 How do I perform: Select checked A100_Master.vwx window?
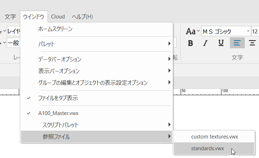pos(58,113)
